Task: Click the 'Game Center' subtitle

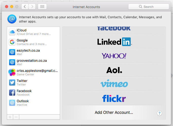Action: [x=25, y=74]
